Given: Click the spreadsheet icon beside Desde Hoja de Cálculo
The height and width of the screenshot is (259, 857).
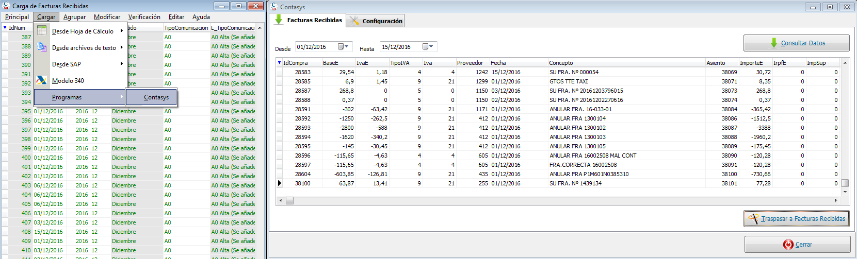Looking at the screenshot, I should pyautogui.click(x=42, y=31).
